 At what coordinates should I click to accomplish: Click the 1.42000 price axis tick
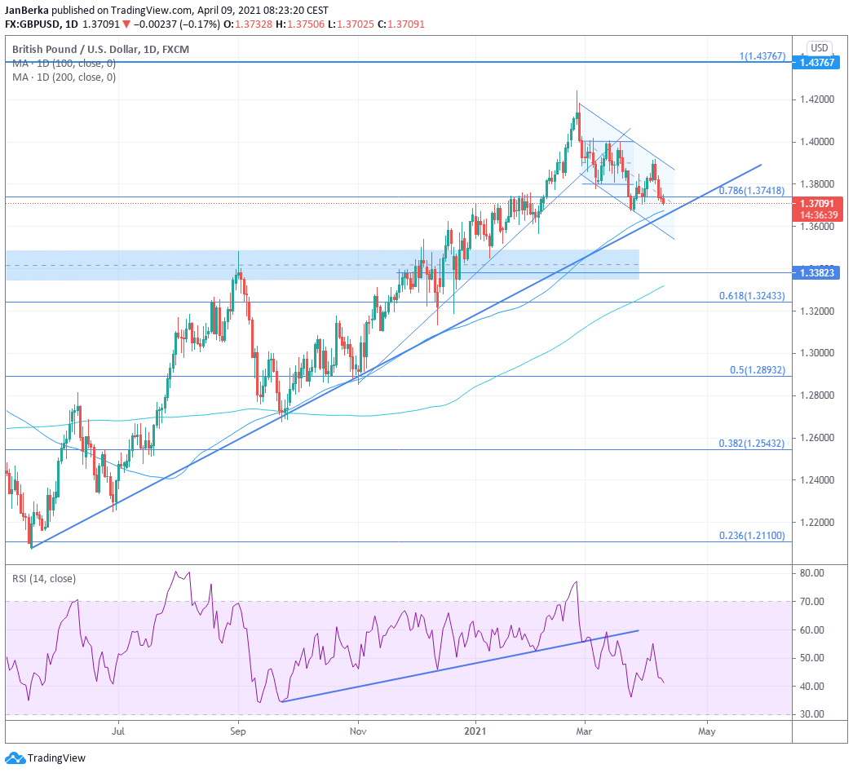[x=816, y=99]
